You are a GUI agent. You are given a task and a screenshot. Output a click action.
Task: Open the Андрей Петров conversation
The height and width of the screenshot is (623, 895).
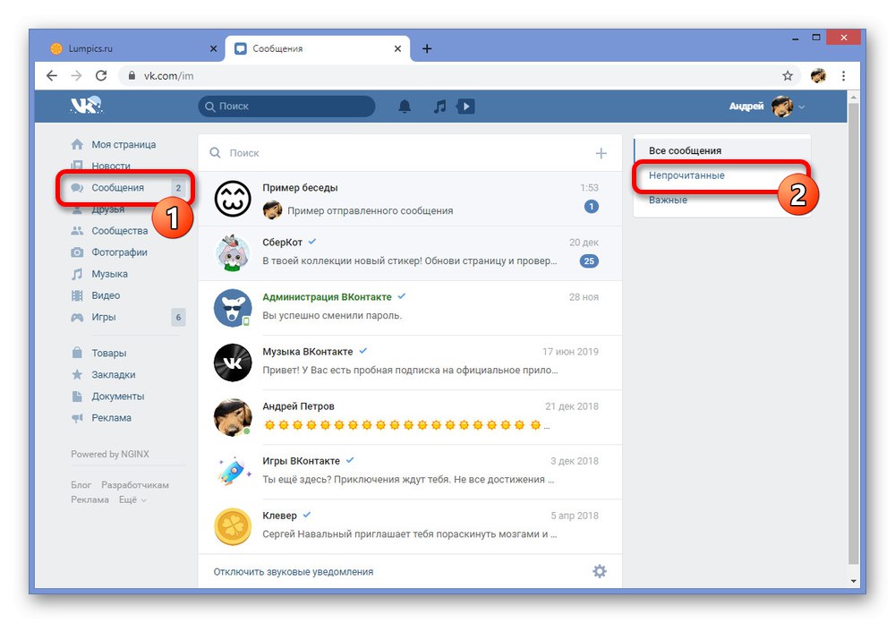[x=410, y=417]
